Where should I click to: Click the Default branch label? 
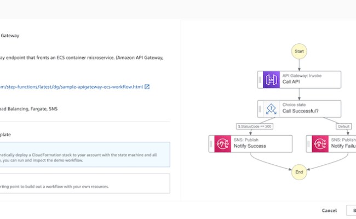click(343, 126)
